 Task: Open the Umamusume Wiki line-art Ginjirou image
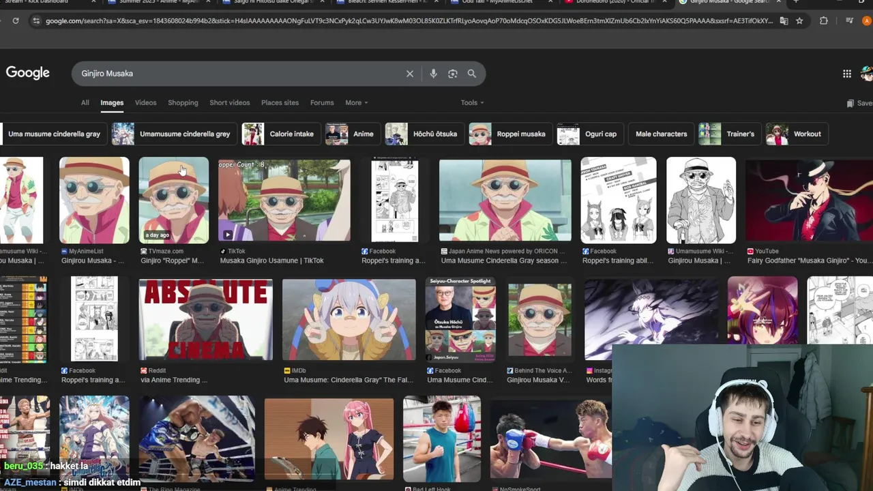(701, 200)
